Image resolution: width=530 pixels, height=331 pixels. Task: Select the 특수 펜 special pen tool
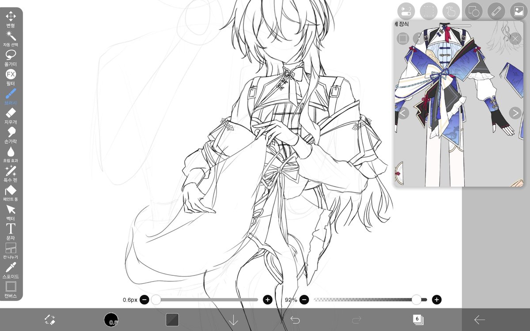coord(11,174)
